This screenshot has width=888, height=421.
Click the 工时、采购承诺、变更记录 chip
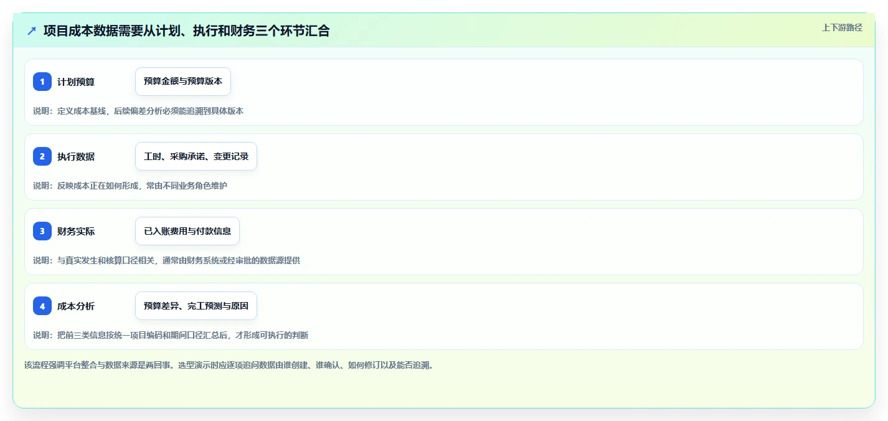[196, 156]
